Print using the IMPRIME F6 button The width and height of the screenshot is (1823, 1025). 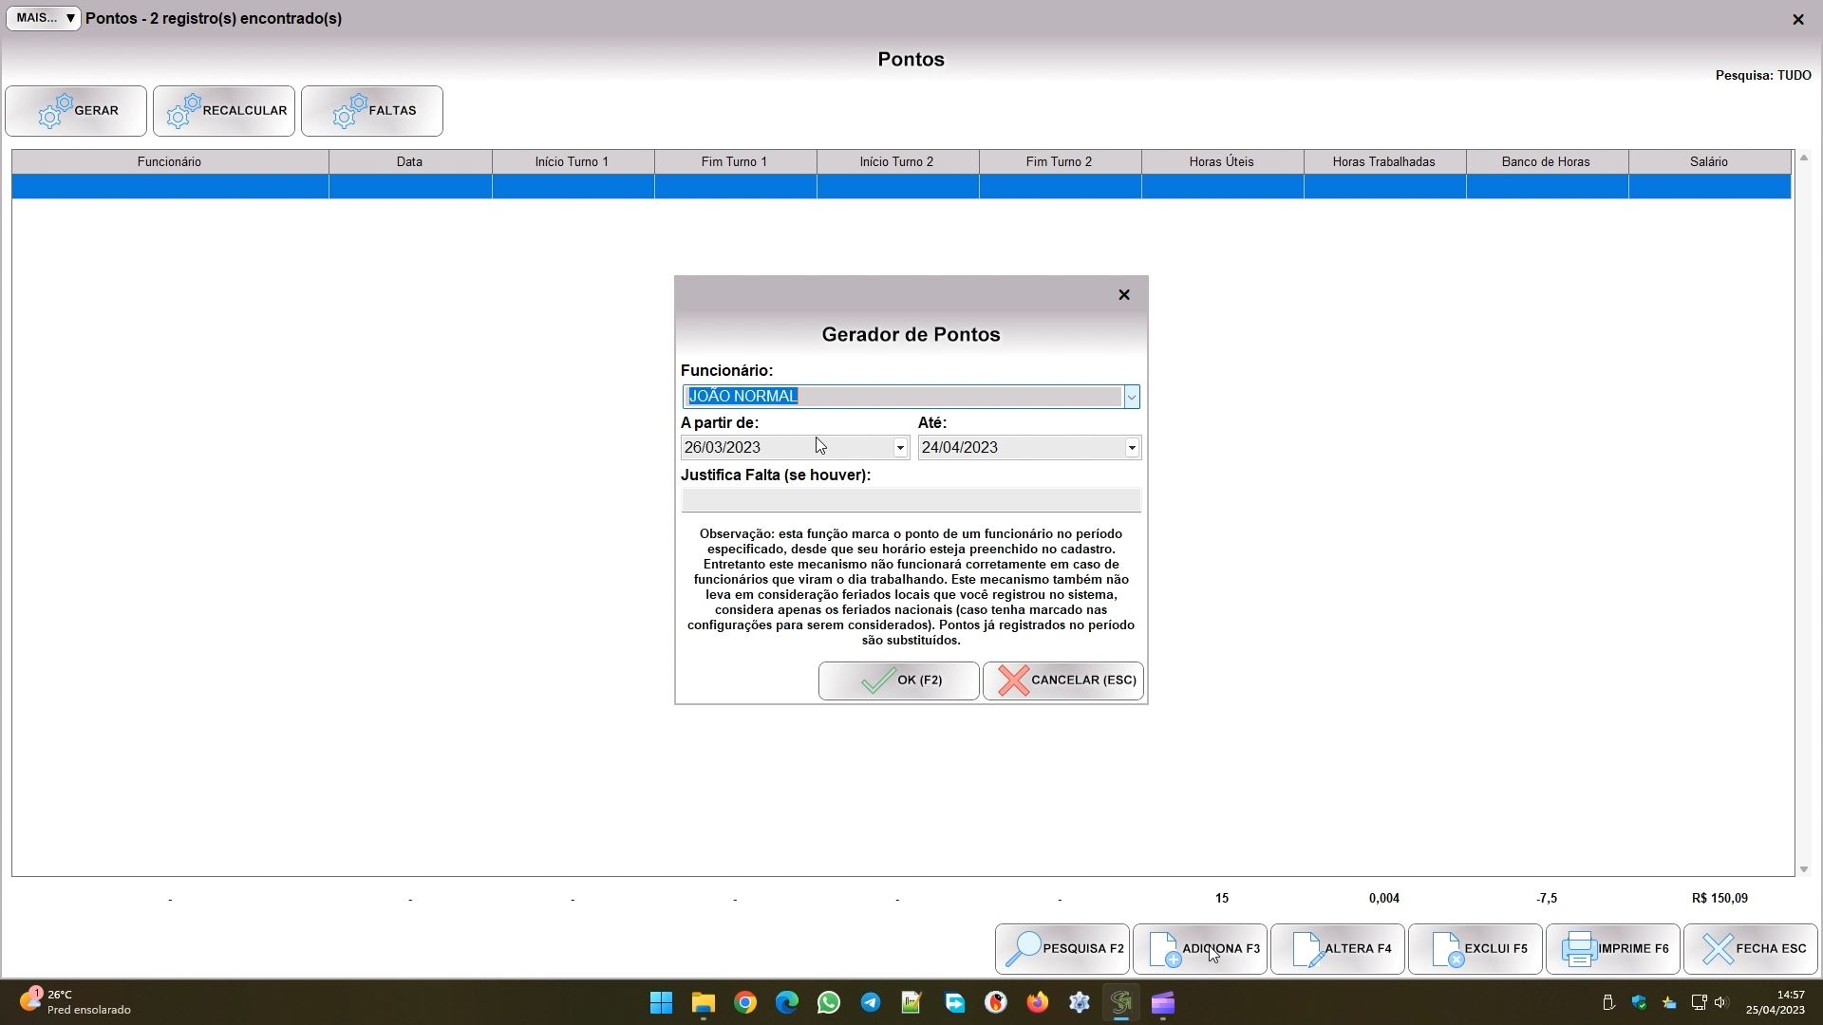[1612, 949]
